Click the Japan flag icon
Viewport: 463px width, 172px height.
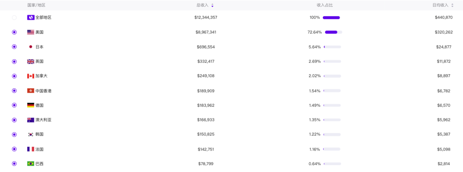pos(30,47)
